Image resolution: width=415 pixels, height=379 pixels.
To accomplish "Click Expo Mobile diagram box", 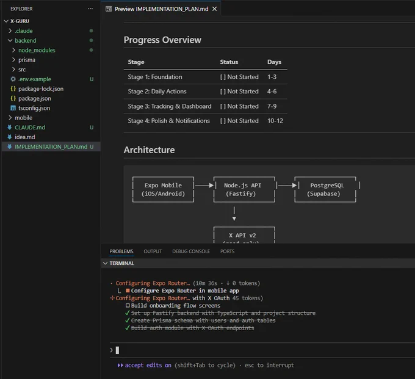I will pyautogui.click(x=163, y=189).
